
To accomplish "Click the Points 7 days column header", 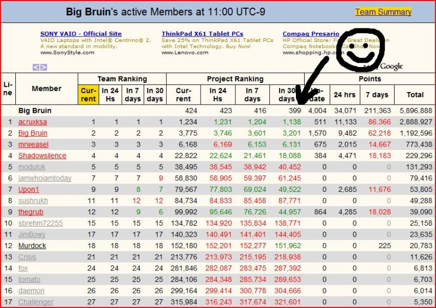I will pyautogui.click(x=377, y=94).
